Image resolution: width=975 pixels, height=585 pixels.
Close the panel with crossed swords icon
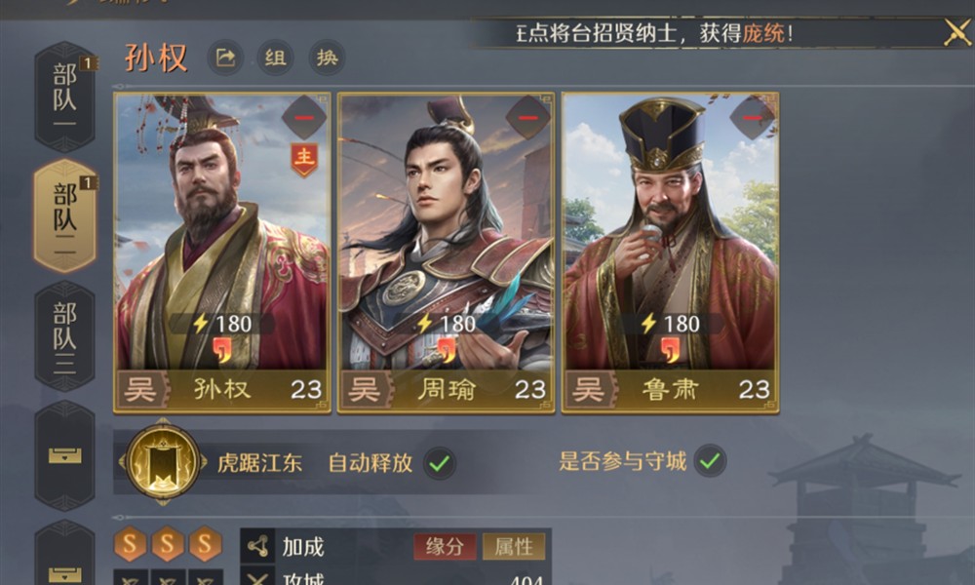pyautogui.click(x=957, y=32)
